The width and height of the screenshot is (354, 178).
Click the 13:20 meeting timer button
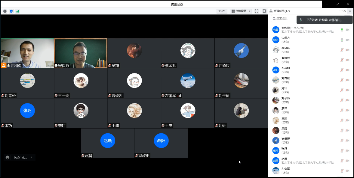pos(222,11)
